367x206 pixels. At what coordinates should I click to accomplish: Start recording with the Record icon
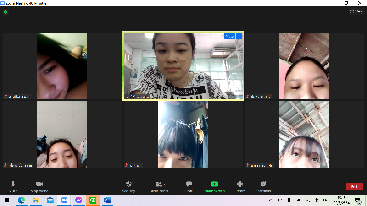coord(240,184)
